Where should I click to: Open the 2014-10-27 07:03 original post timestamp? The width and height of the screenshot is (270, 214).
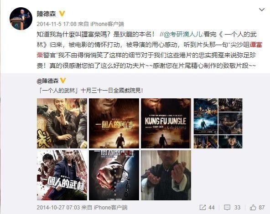pyautogui.click(x=58, y=208)
